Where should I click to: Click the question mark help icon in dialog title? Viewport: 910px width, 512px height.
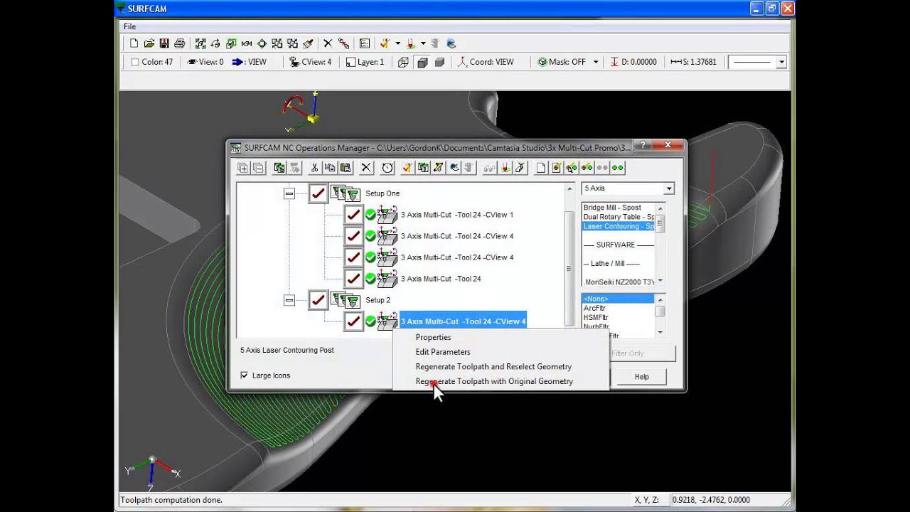pyautogui.click(x=642, y=145)
